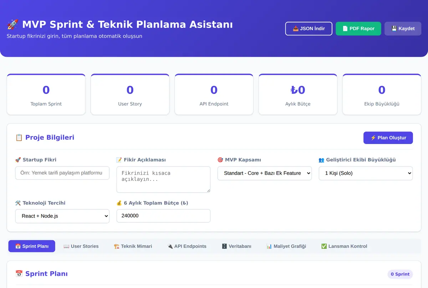Click the User Story stat card
Screen dimensions: 428x288
pos(130,94)
